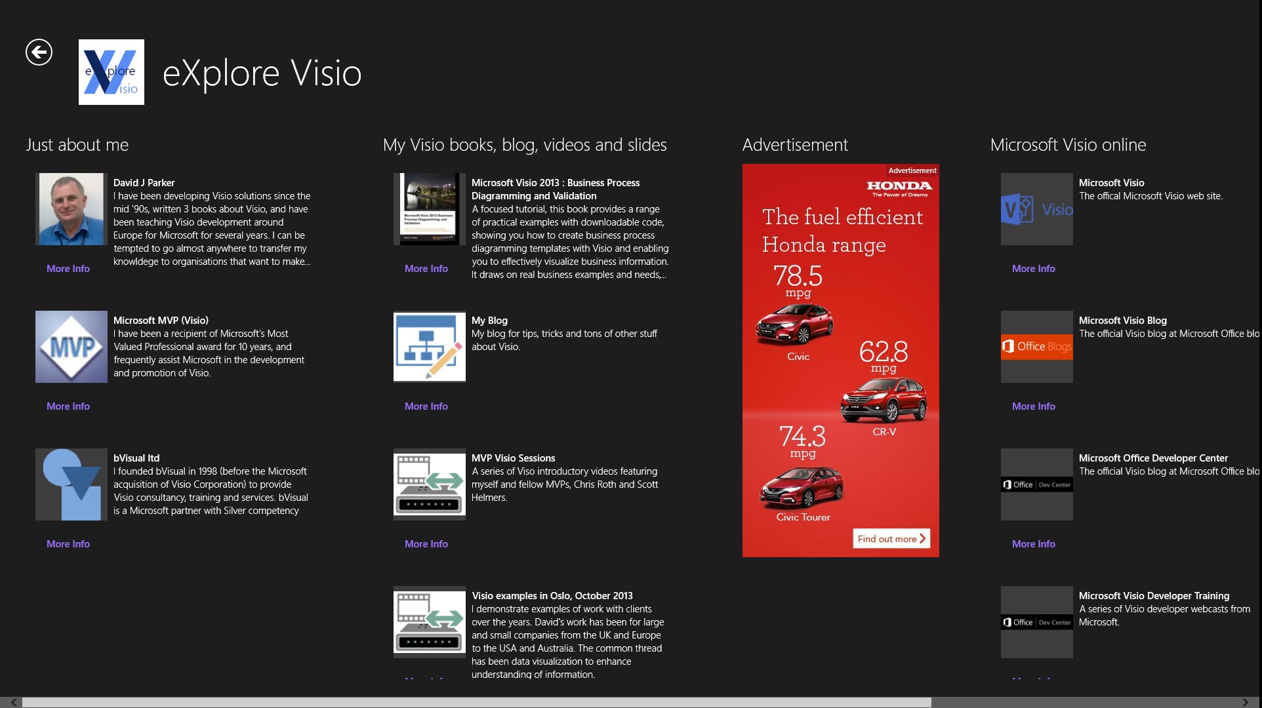Open More Info for Microsoft Visio Blog
Image resolution: width=1262 pixels, height=708 pixels.
[x=1032, y=404]
